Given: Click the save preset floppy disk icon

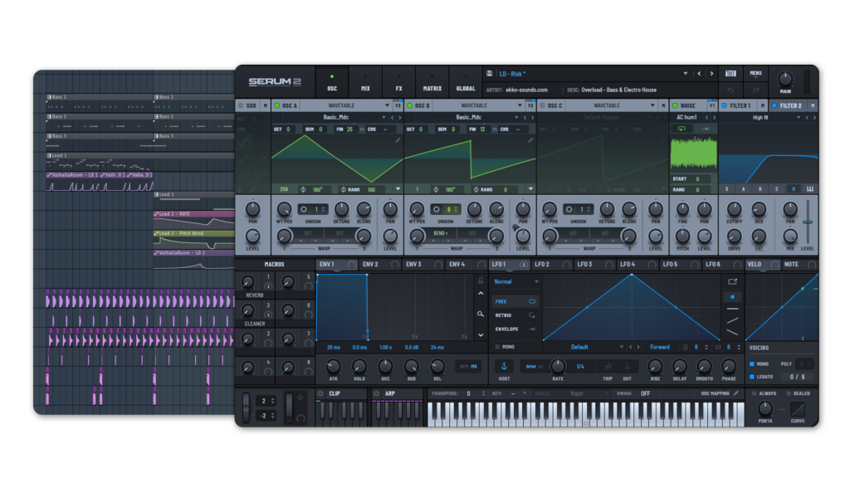Looking at the screenshot, I should coord(490,74).
